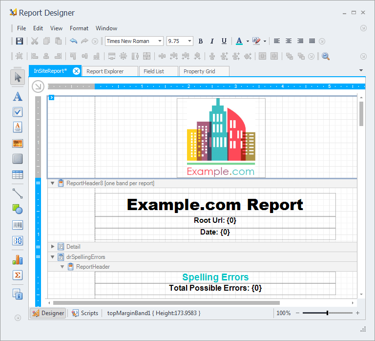Set text alignment to left
375x341 pixels.
click(277, 41)
